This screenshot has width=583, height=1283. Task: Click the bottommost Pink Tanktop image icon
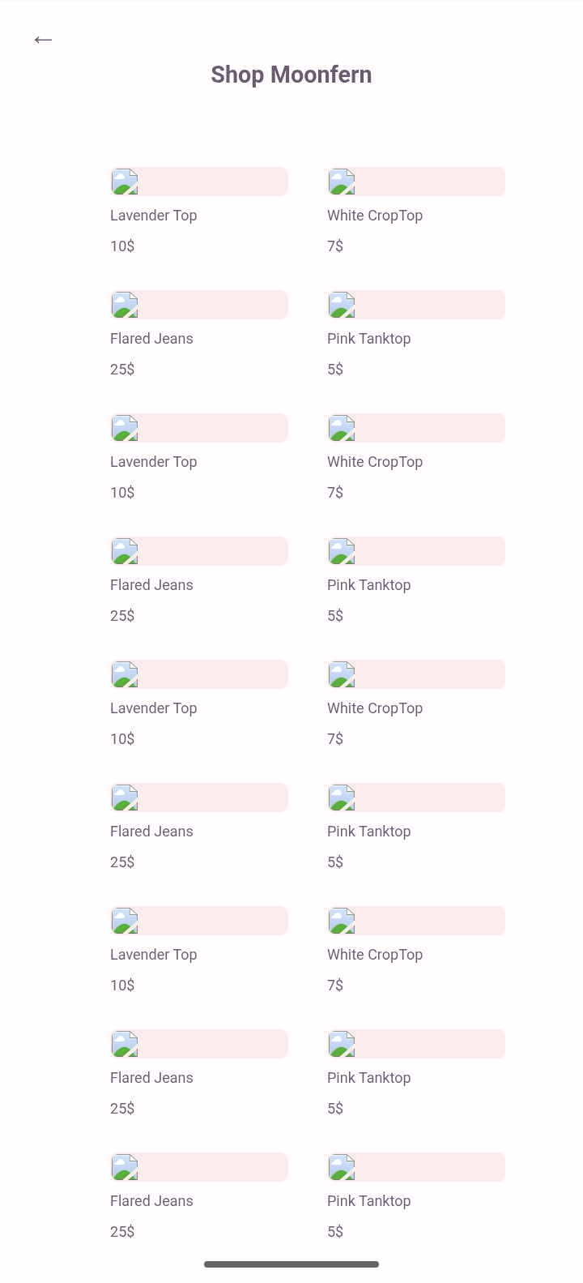[342, 1168]
